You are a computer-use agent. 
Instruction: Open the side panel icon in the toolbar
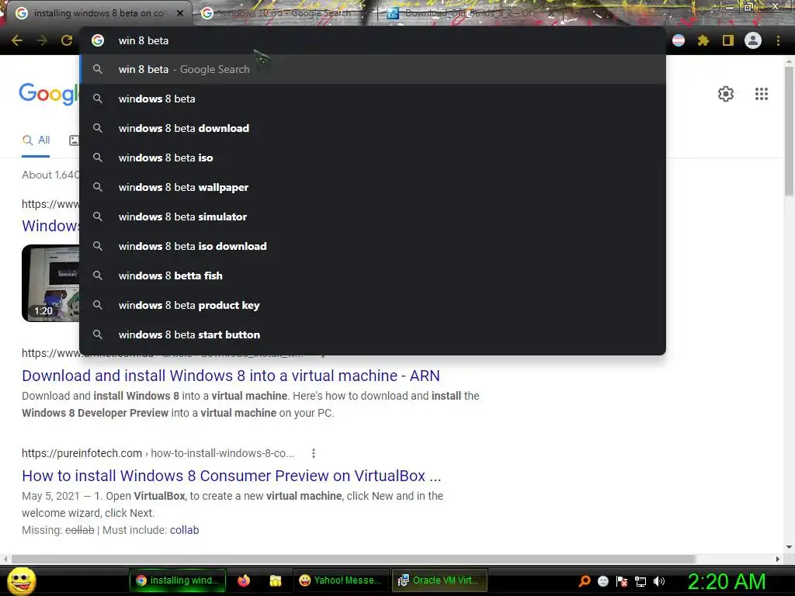pyautogui.click(x=728, y=40)
